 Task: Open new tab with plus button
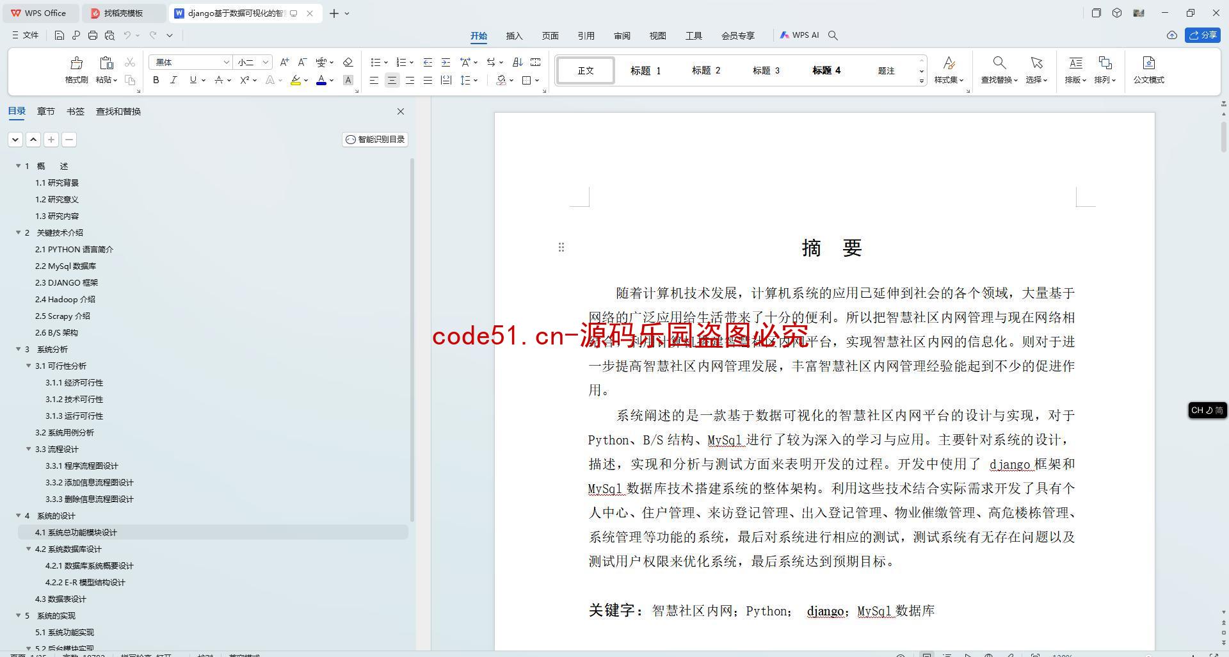pos(333,13)
